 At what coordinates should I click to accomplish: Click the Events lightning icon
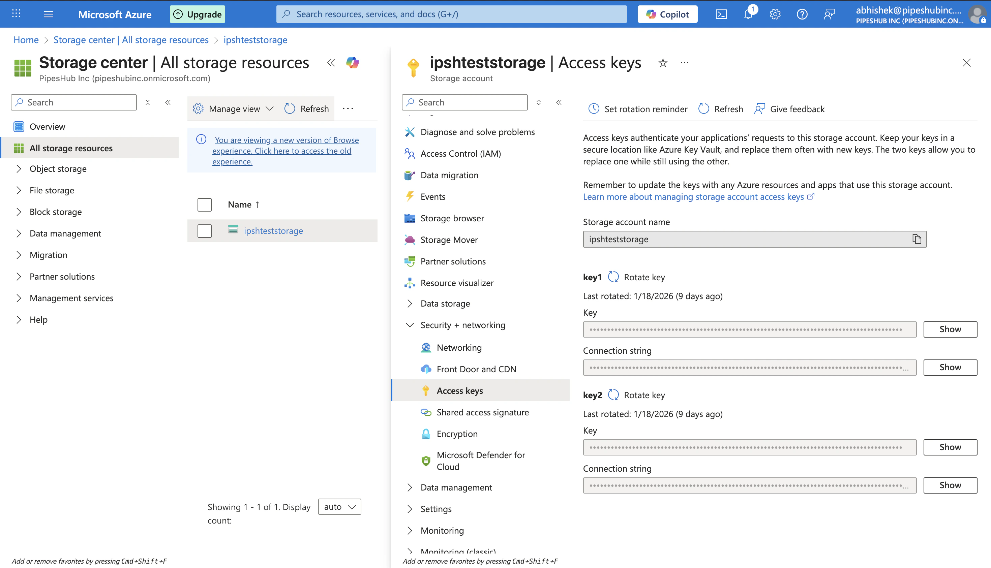click(x=410, y=197)
